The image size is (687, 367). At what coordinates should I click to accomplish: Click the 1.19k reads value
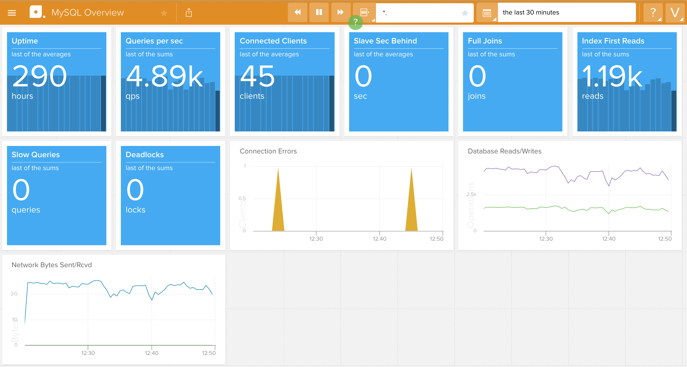pyautogui.click(x=612, y=77)
